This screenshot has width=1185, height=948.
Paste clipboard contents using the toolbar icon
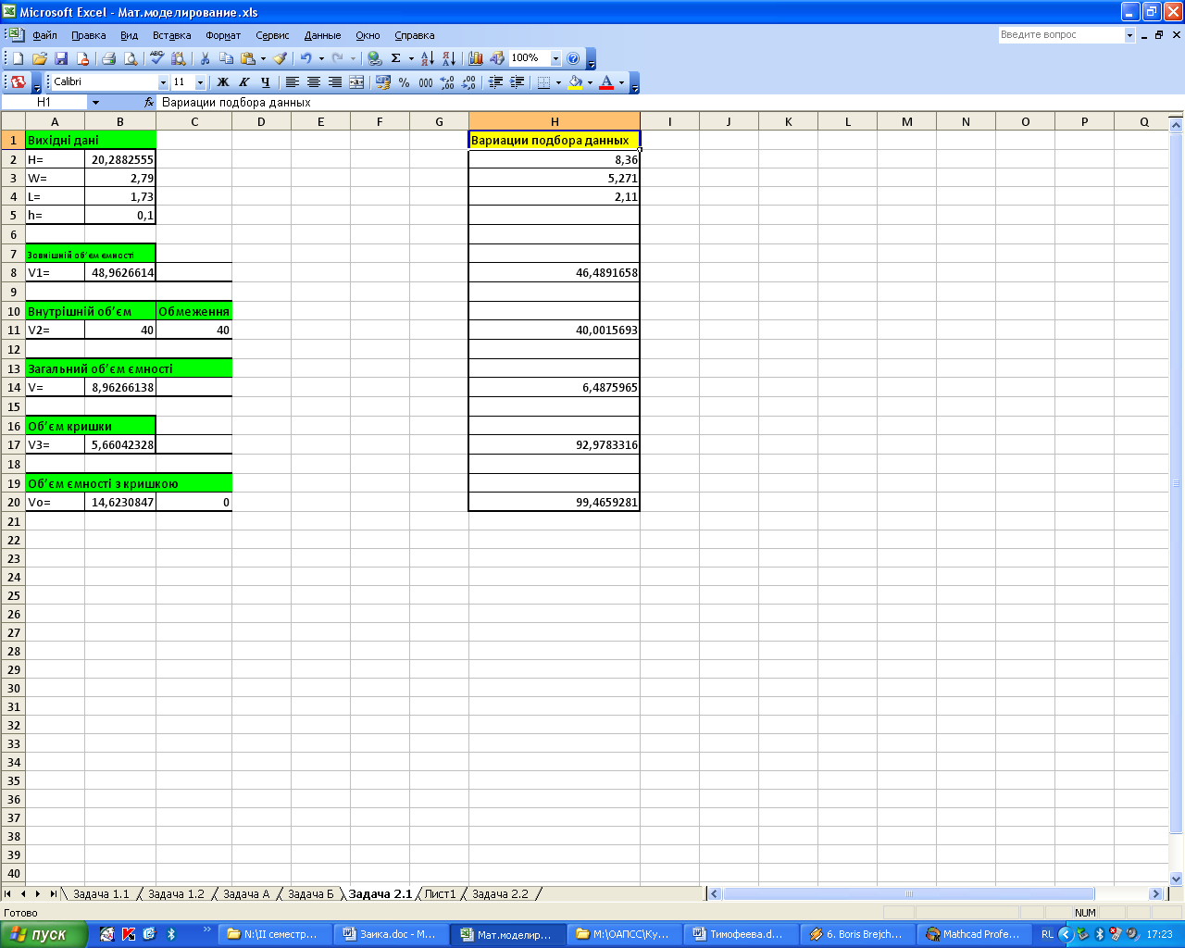247,58
